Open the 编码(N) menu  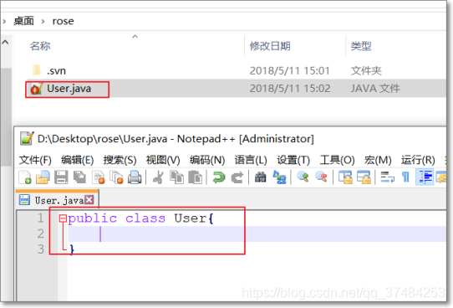(x=207, y=160)
